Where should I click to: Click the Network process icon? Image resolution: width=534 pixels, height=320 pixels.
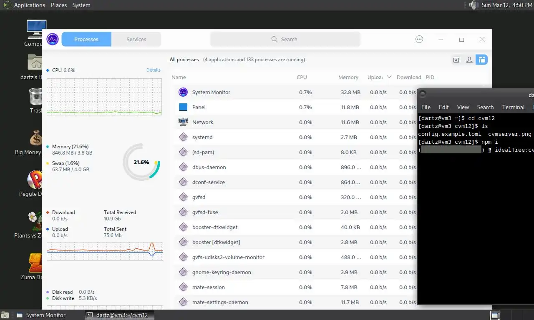(183, 122)
